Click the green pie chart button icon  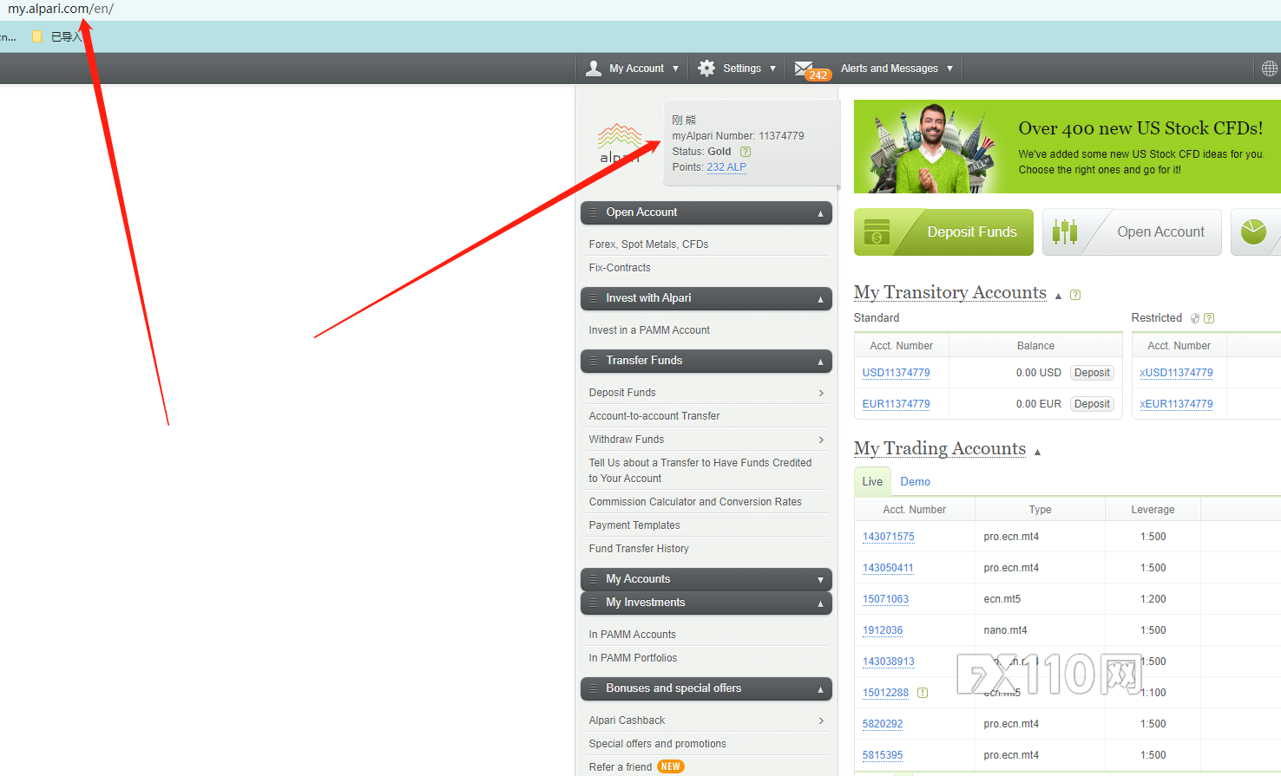coord(1254,231)
